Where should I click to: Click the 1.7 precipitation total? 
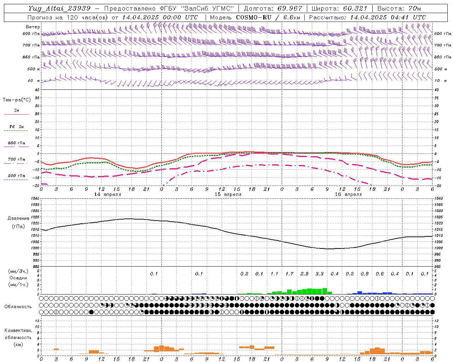coord(289,274)
